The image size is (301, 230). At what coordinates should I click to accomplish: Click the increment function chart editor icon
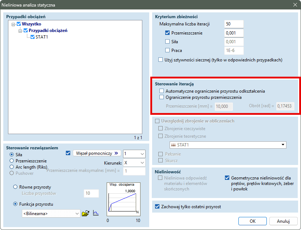click(x=96, y=214)
